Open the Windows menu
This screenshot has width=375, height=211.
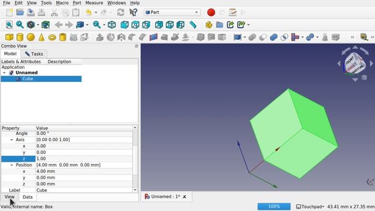pyautogui.click(x=117, y=3)
